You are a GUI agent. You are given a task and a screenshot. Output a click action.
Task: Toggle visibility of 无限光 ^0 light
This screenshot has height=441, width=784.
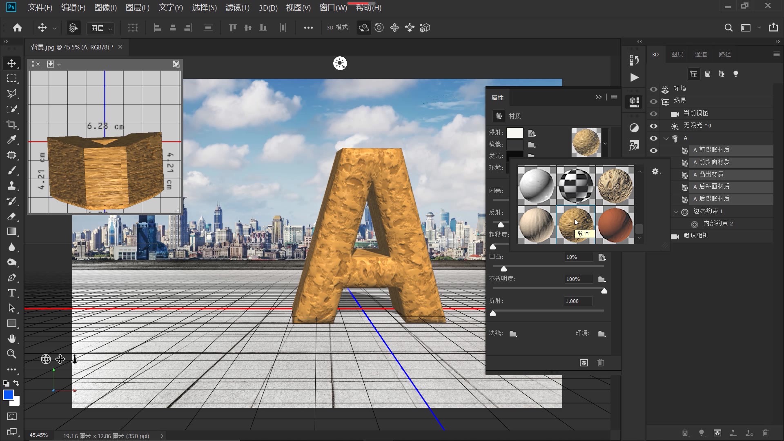654,126
